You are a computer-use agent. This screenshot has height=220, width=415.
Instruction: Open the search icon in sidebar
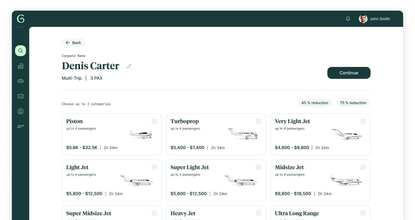tap(20, 51)
